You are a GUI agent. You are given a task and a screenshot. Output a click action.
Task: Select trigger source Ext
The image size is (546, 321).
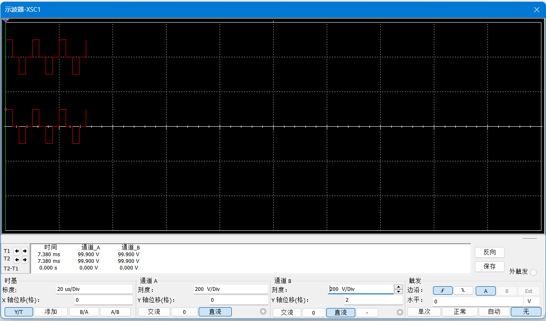tap(529, 291)
